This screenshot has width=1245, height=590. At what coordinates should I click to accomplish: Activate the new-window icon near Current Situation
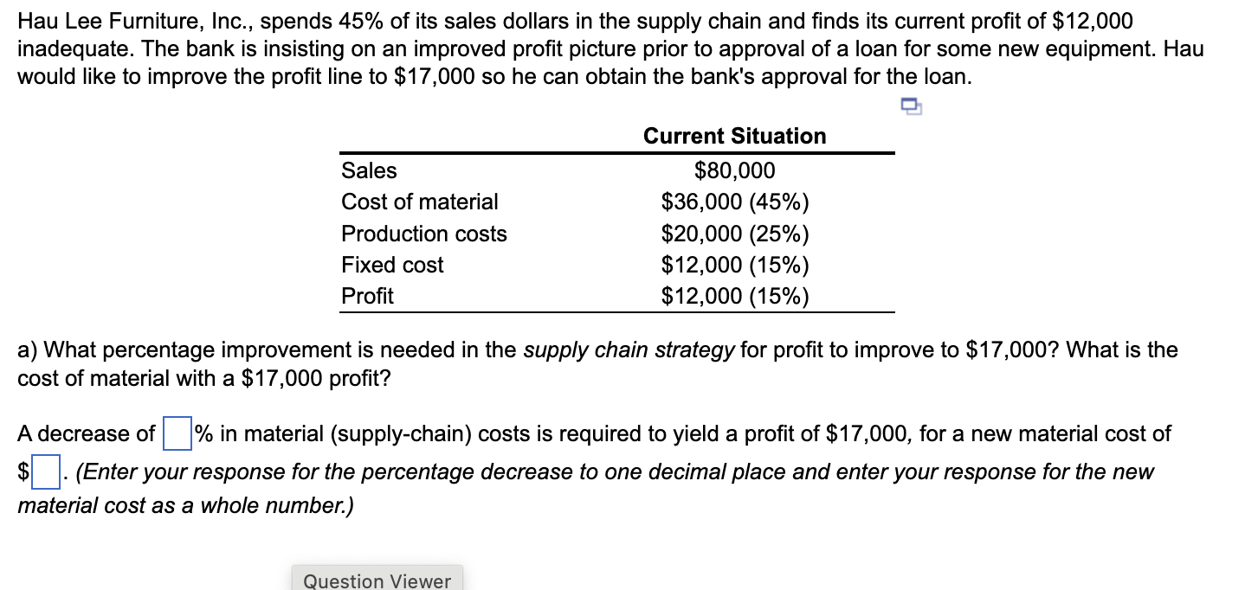911,106
